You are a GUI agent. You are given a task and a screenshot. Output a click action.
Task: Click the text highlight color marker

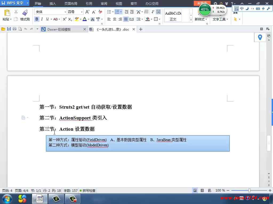77,19
